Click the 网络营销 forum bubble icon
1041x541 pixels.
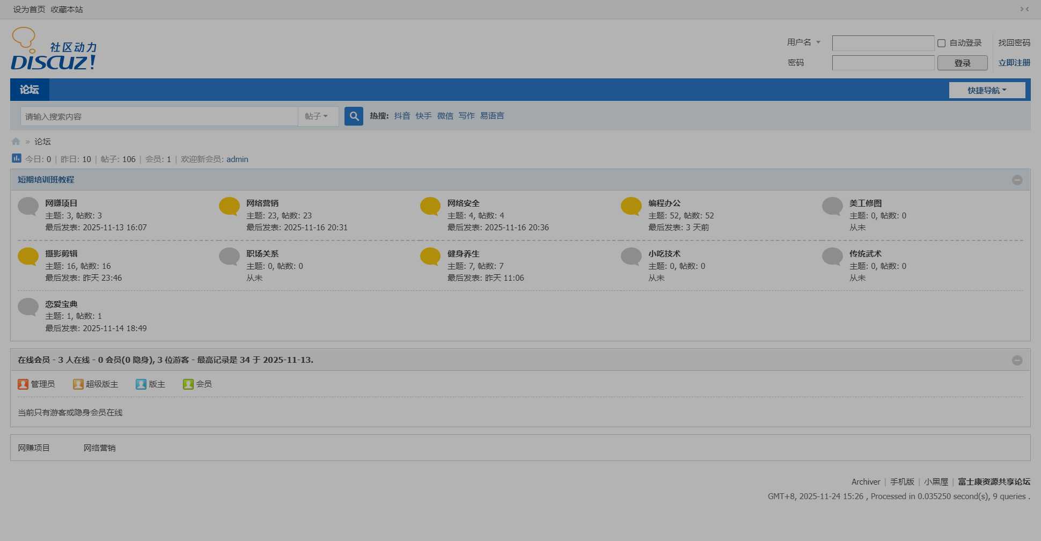point(229,206)
